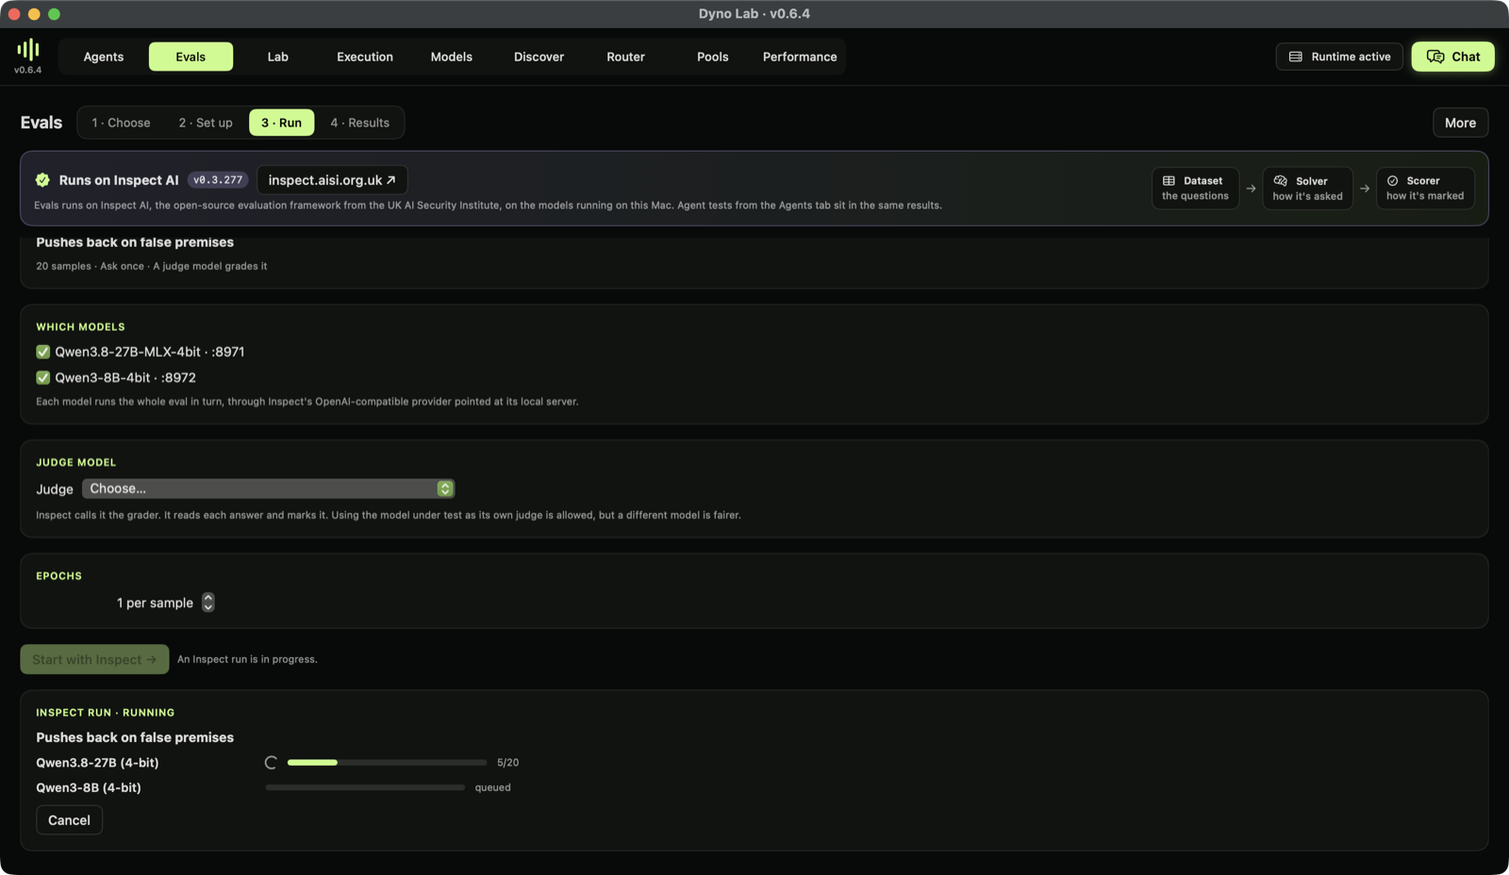This screenshot has height=875, width=1509.
Task: Click the Dataset the questions step box
Action: (1195, 189)
